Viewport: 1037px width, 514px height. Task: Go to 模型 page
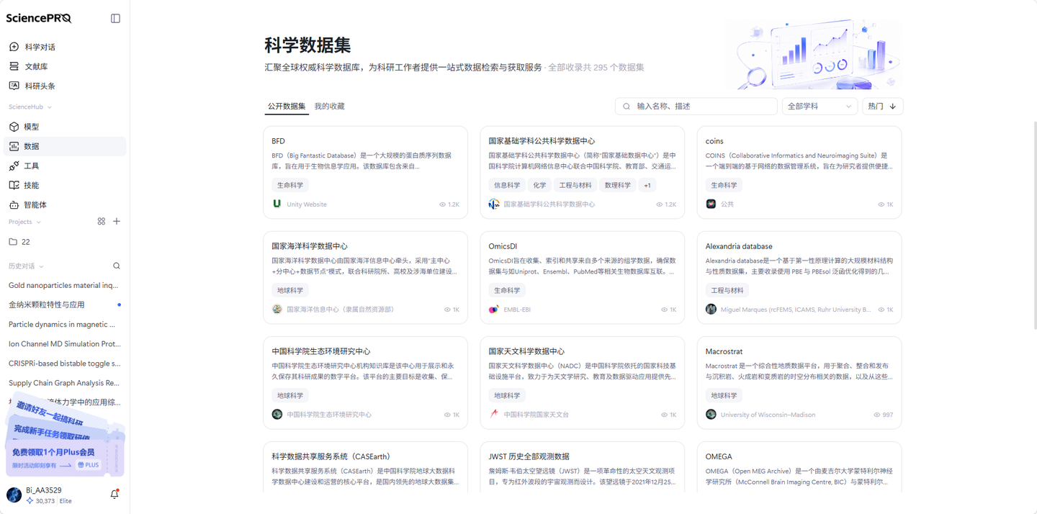(65, 127)
